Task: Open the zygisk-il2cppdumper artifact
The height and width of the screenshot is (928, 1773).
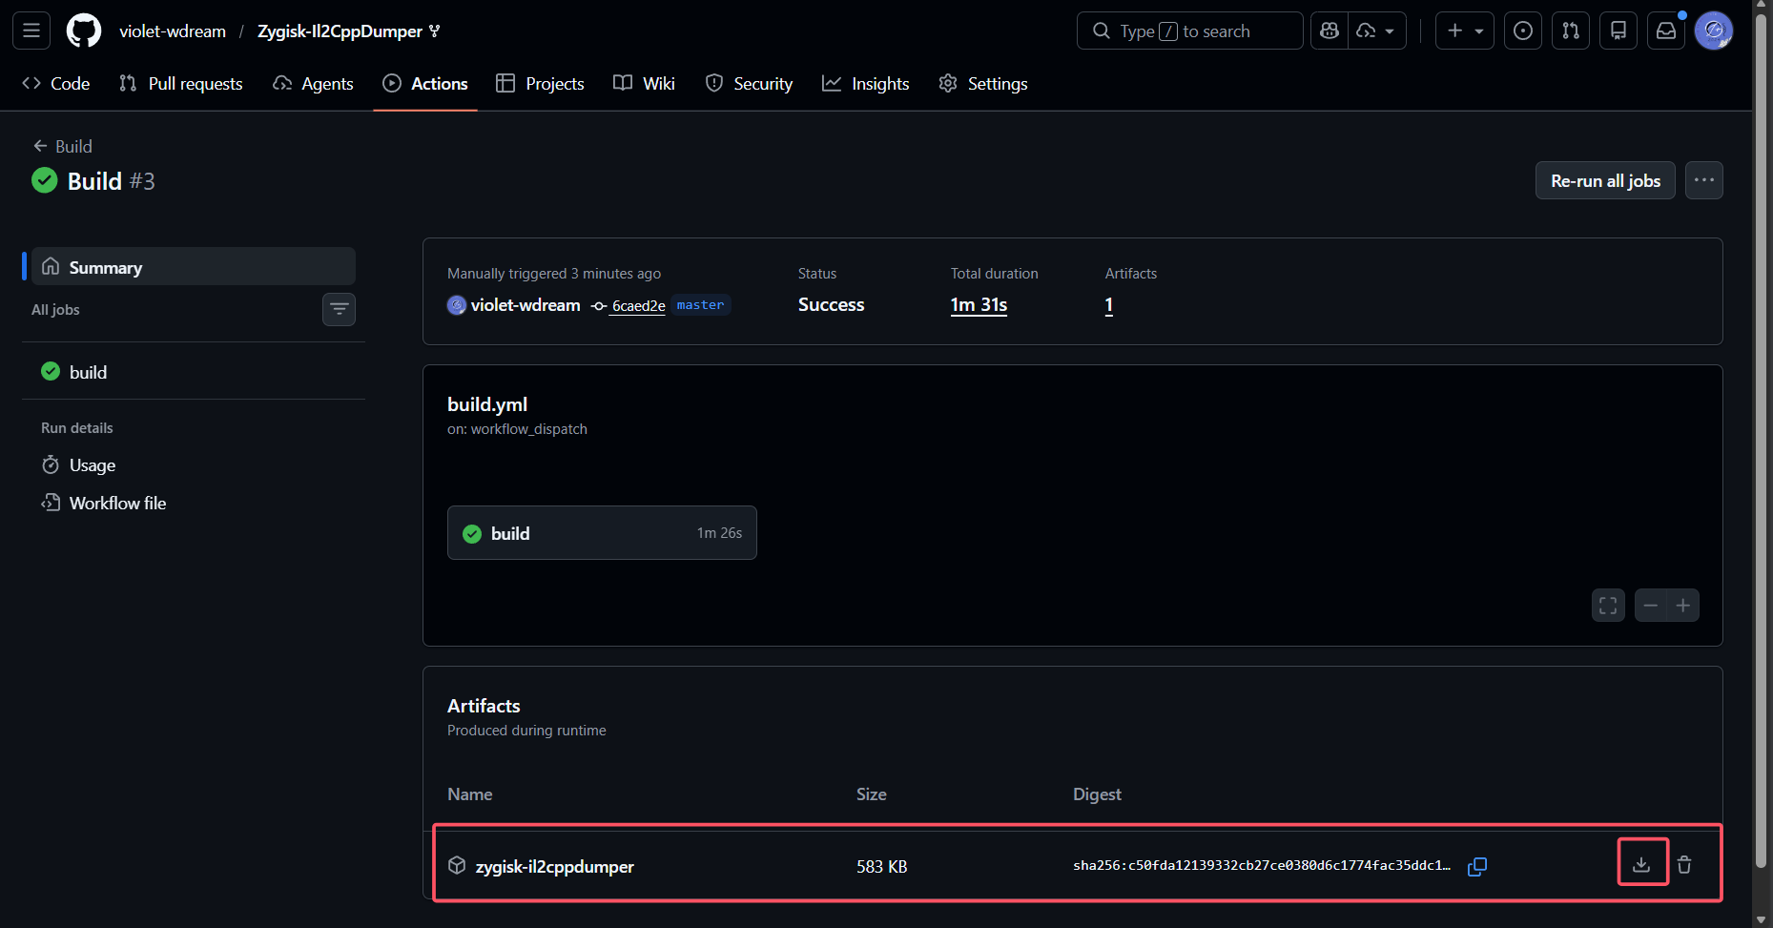Action: point(555,866)
